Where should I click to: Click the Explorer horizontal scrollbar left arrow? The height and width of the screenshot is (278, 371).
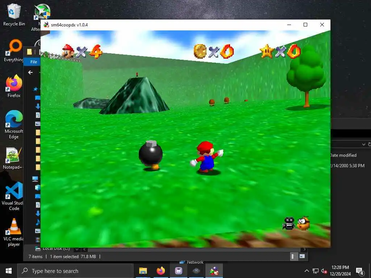85,249
